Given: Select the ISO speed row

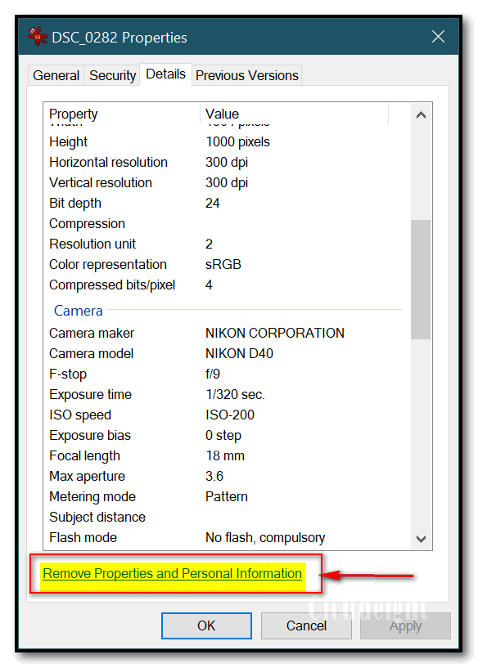Looking at the screenshot, I should pyautogui.click(x=226, y=415).
